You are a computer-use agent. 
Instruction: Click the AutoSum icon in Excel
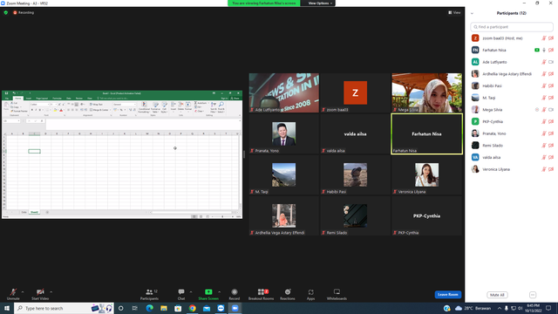(195, 103)
